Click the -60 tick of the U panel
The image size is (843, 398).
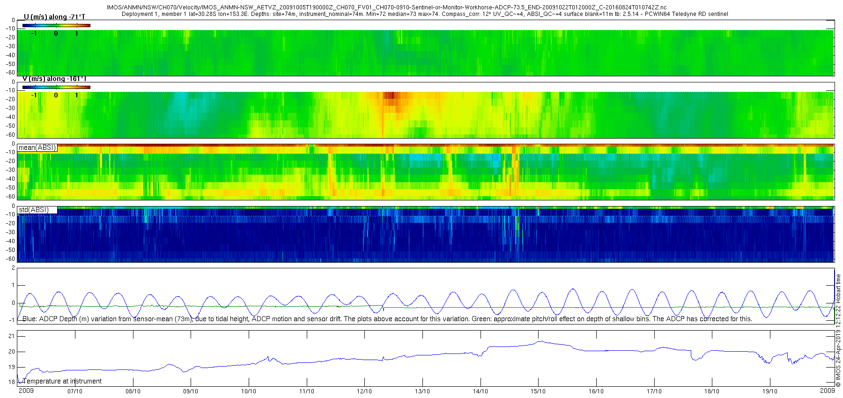tap(10, 73)
